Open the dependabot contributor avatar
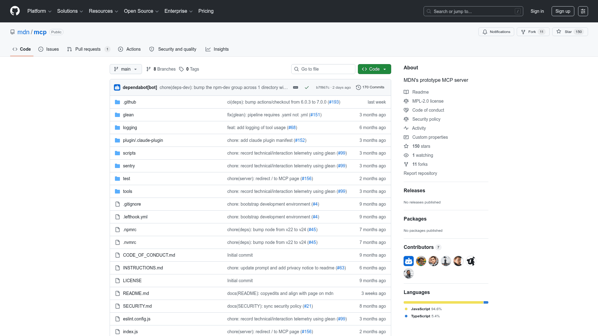This screenshot has width=598, height=336. (409, 261)
